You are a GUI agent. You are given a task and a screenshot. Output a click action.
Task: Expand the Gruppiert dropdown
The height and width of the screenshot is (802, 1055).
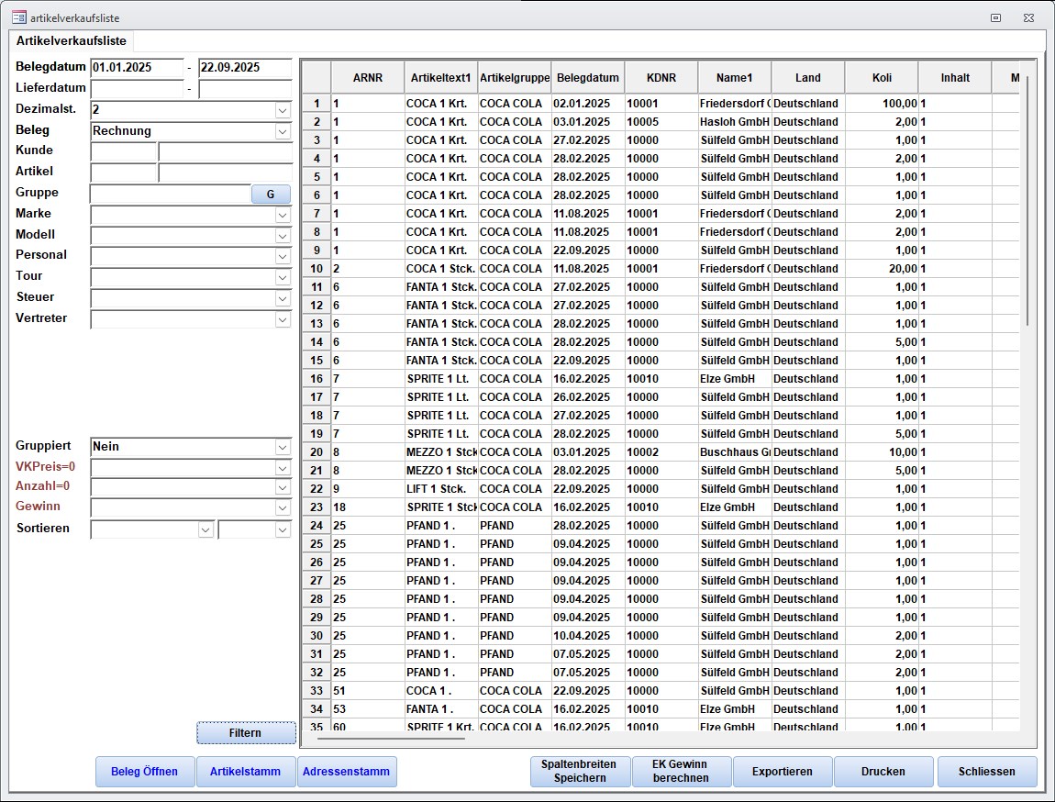(283, 447)
